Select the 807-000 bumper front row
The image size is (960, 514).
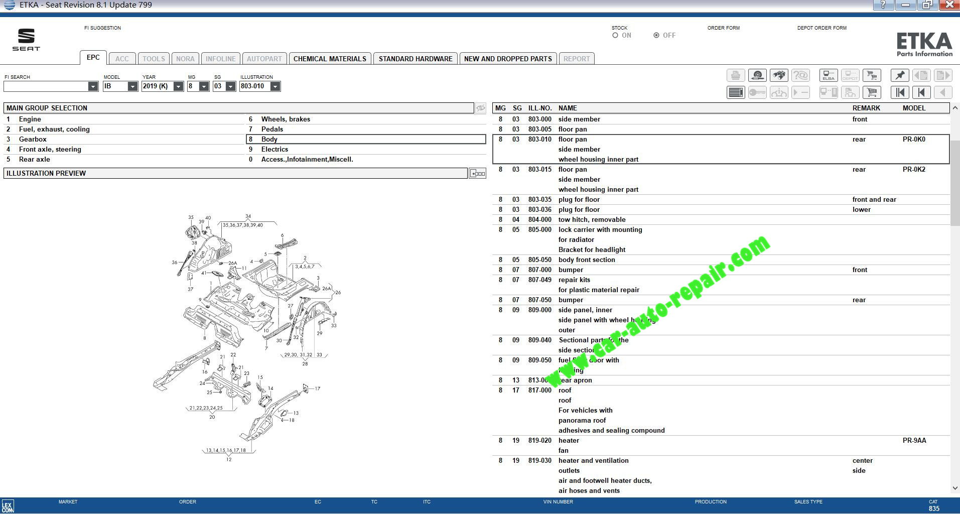tap(721, 270)
